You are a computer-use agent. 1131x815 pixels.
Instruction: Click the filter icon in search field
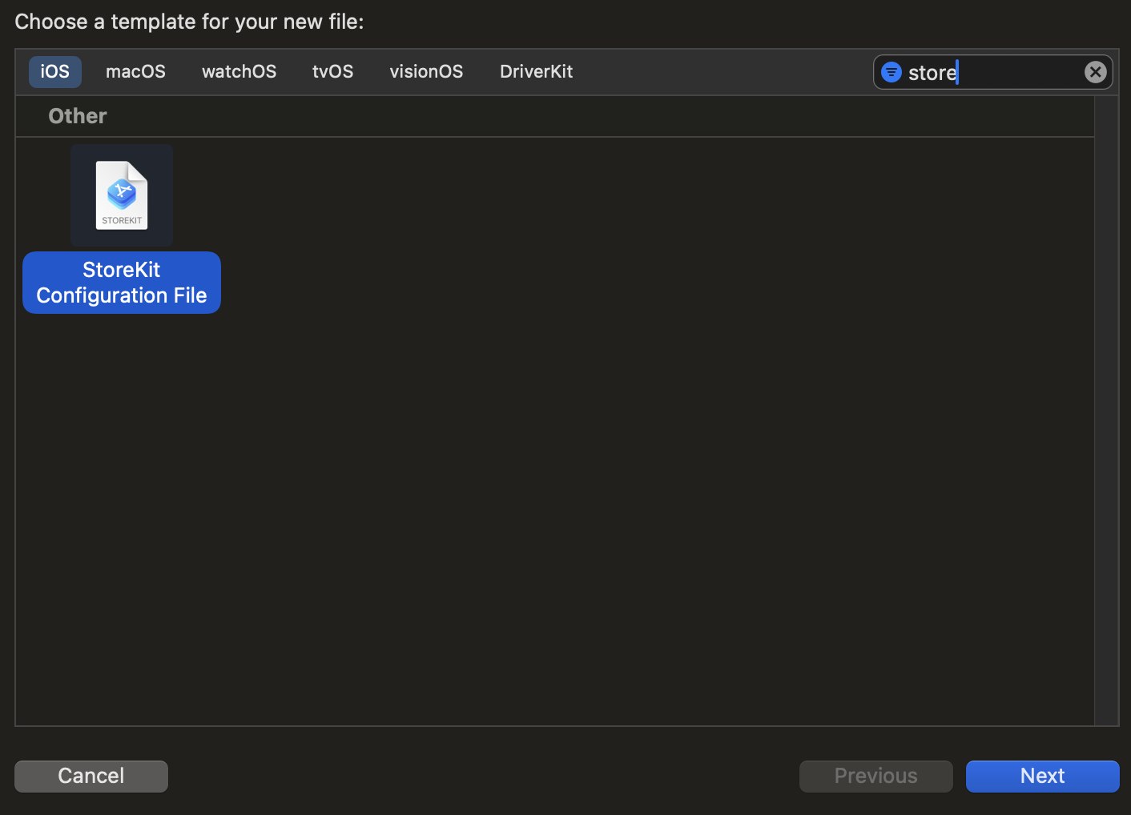coord(892,72)
